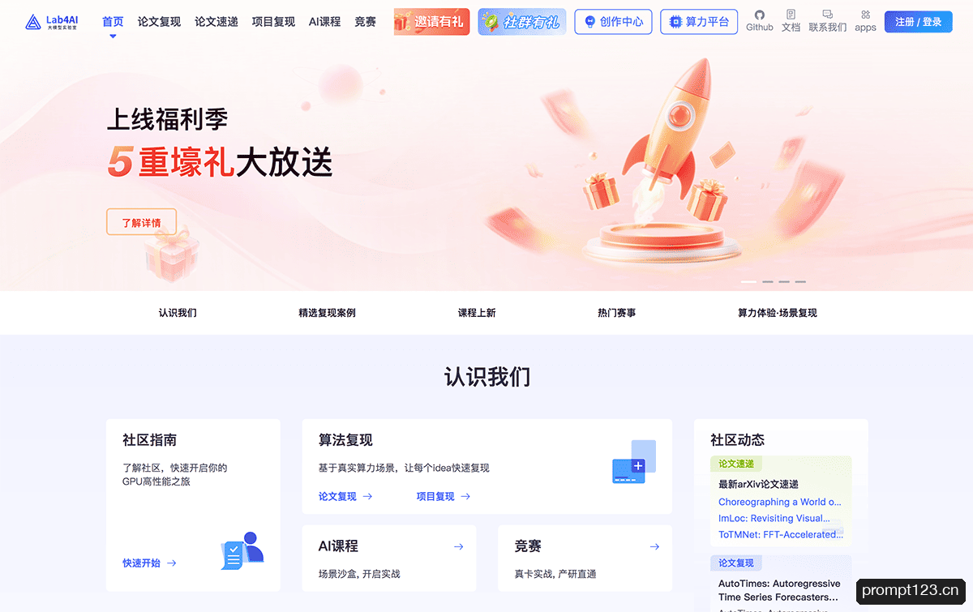Click the 联系我们 contact icon
This screenshot has width=973, height=612.
click(x=828, y=21)
